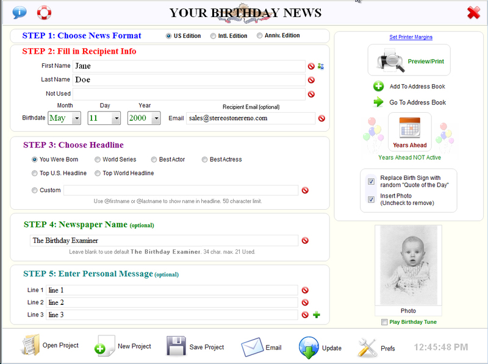Click the Go To Address Book label
The image size is (488, 364).
pyautogui.click(x=417, y=102)
